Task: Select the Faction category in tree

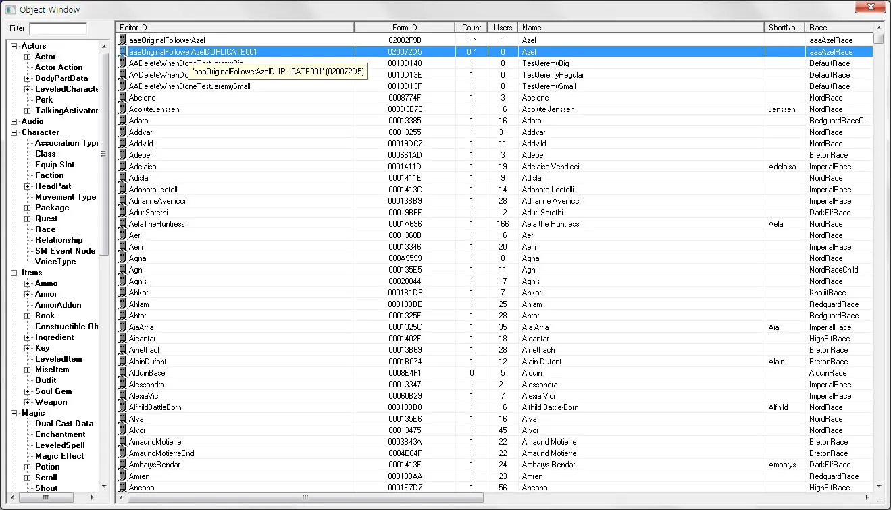Action: 49,175
